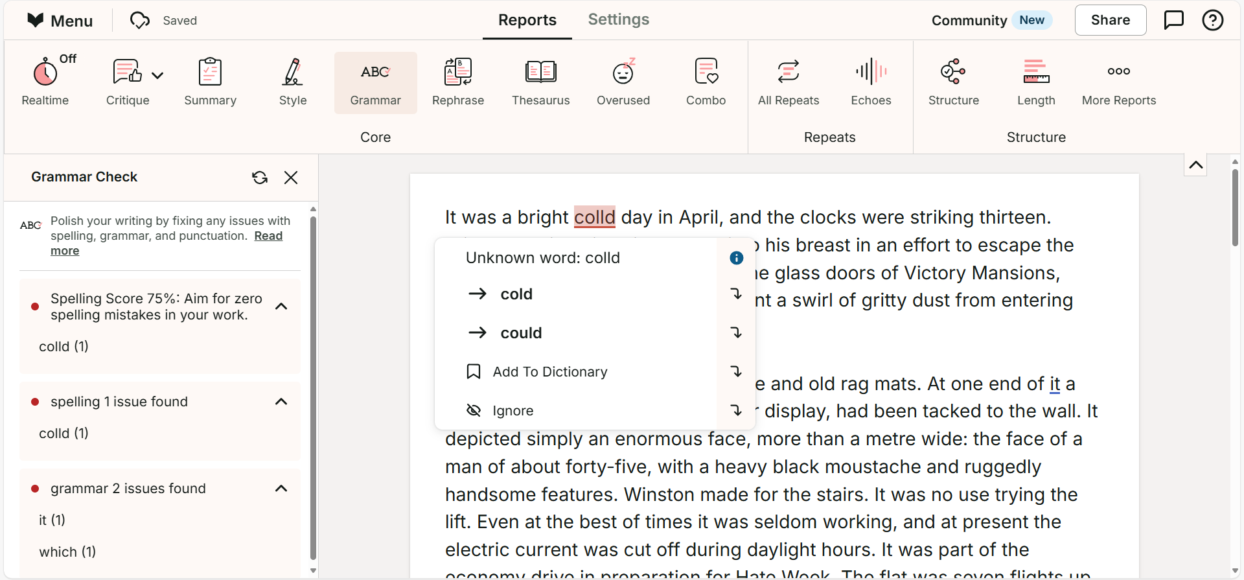The height and width of the screenshot is (580, 1244).
Task: Open the feedback chat icon
Action: coord(1174,20)
